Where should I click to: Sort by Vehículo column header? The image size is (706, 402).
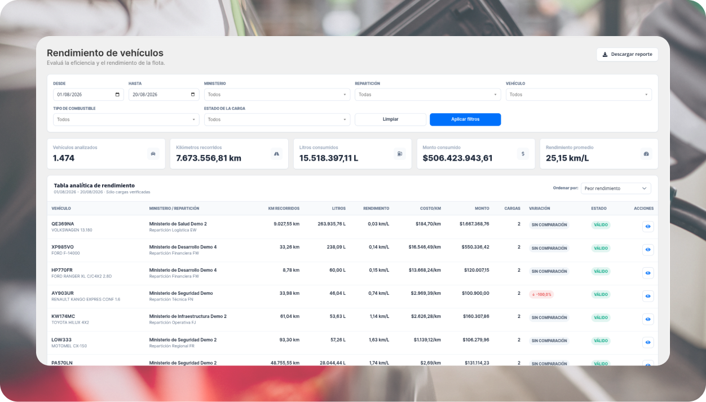click(61, 209)
